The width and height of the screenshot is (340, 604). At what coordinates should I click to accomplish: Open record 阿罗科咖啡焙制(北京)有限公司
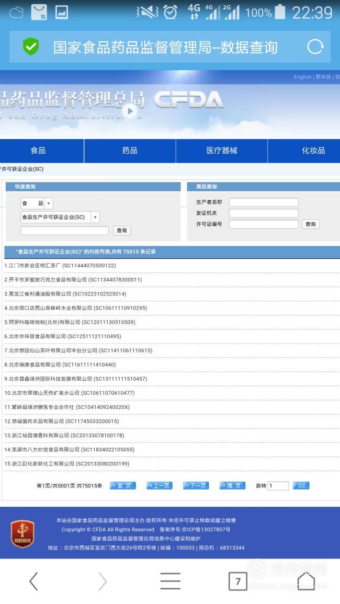(70, 323)
